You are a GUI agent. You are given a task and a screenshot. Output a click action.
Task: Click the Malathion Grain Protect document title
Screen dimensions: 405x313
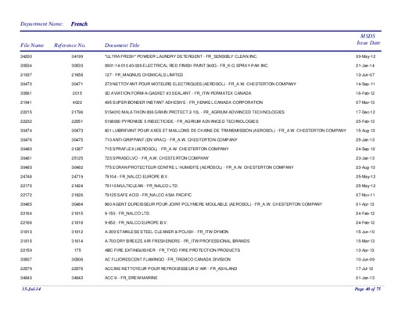coord(195,112)
